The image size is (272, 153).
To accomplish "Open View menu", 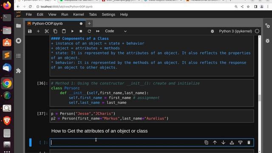I will point(52,14).
